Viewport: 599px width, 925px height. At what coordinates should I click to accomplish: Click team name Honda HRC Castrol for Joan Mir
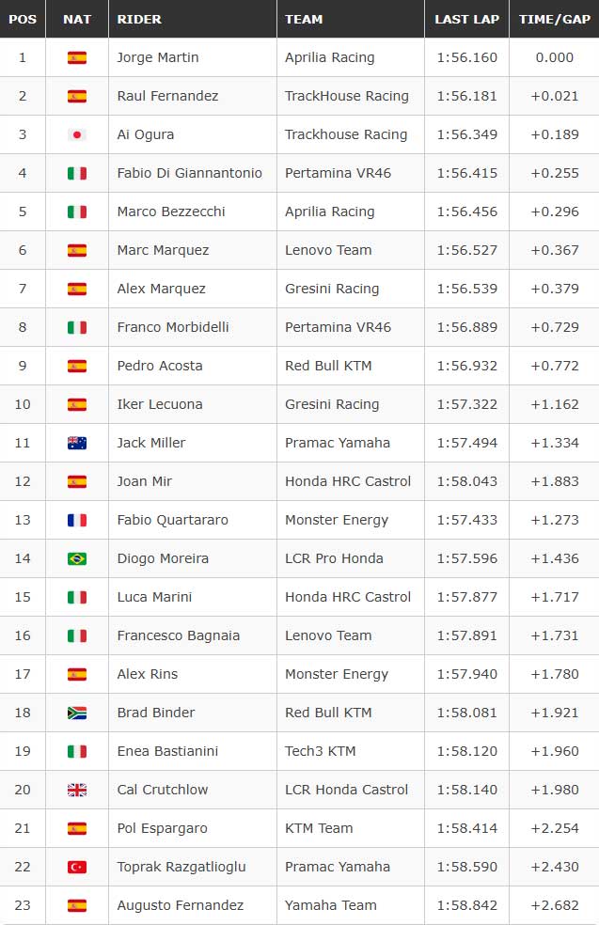tap(348, 481)
